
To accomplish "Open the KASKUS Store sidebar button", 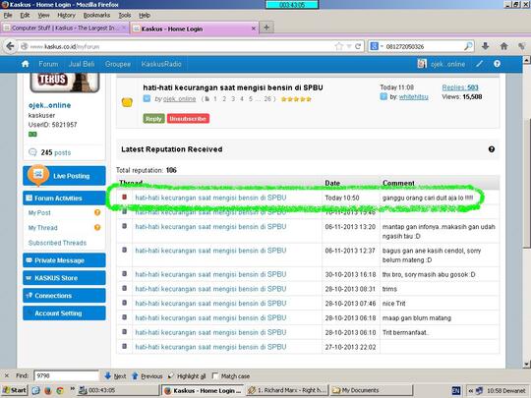I will 64,278.
